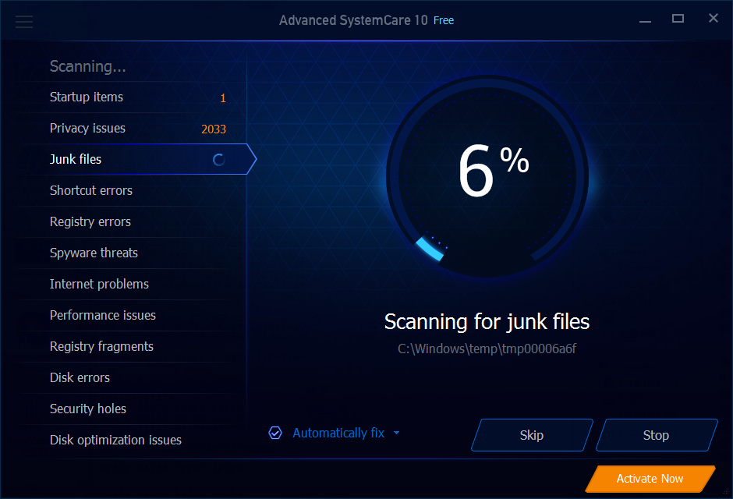
Task: Close Advanced SystemCare with the X icon
Action: [x=713, y=18]
